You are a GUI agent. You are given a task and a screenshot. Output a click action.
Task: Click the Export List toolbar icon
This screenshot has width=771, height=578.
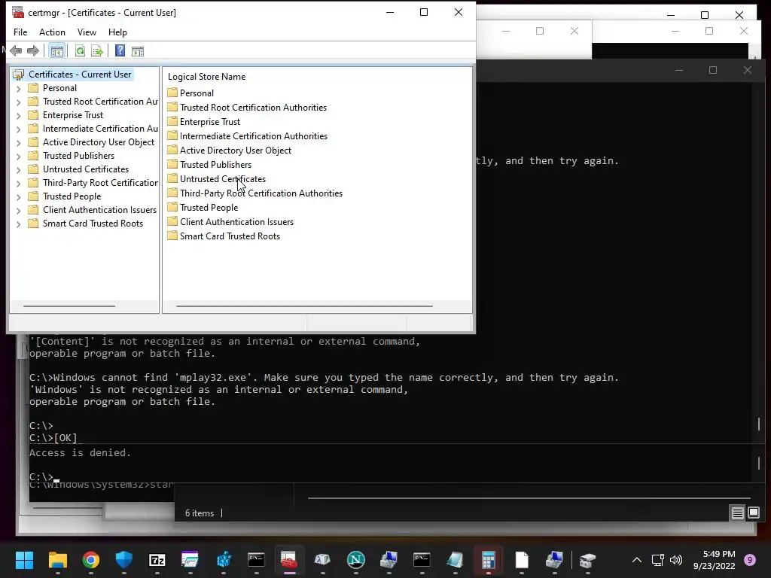[97, 50]
